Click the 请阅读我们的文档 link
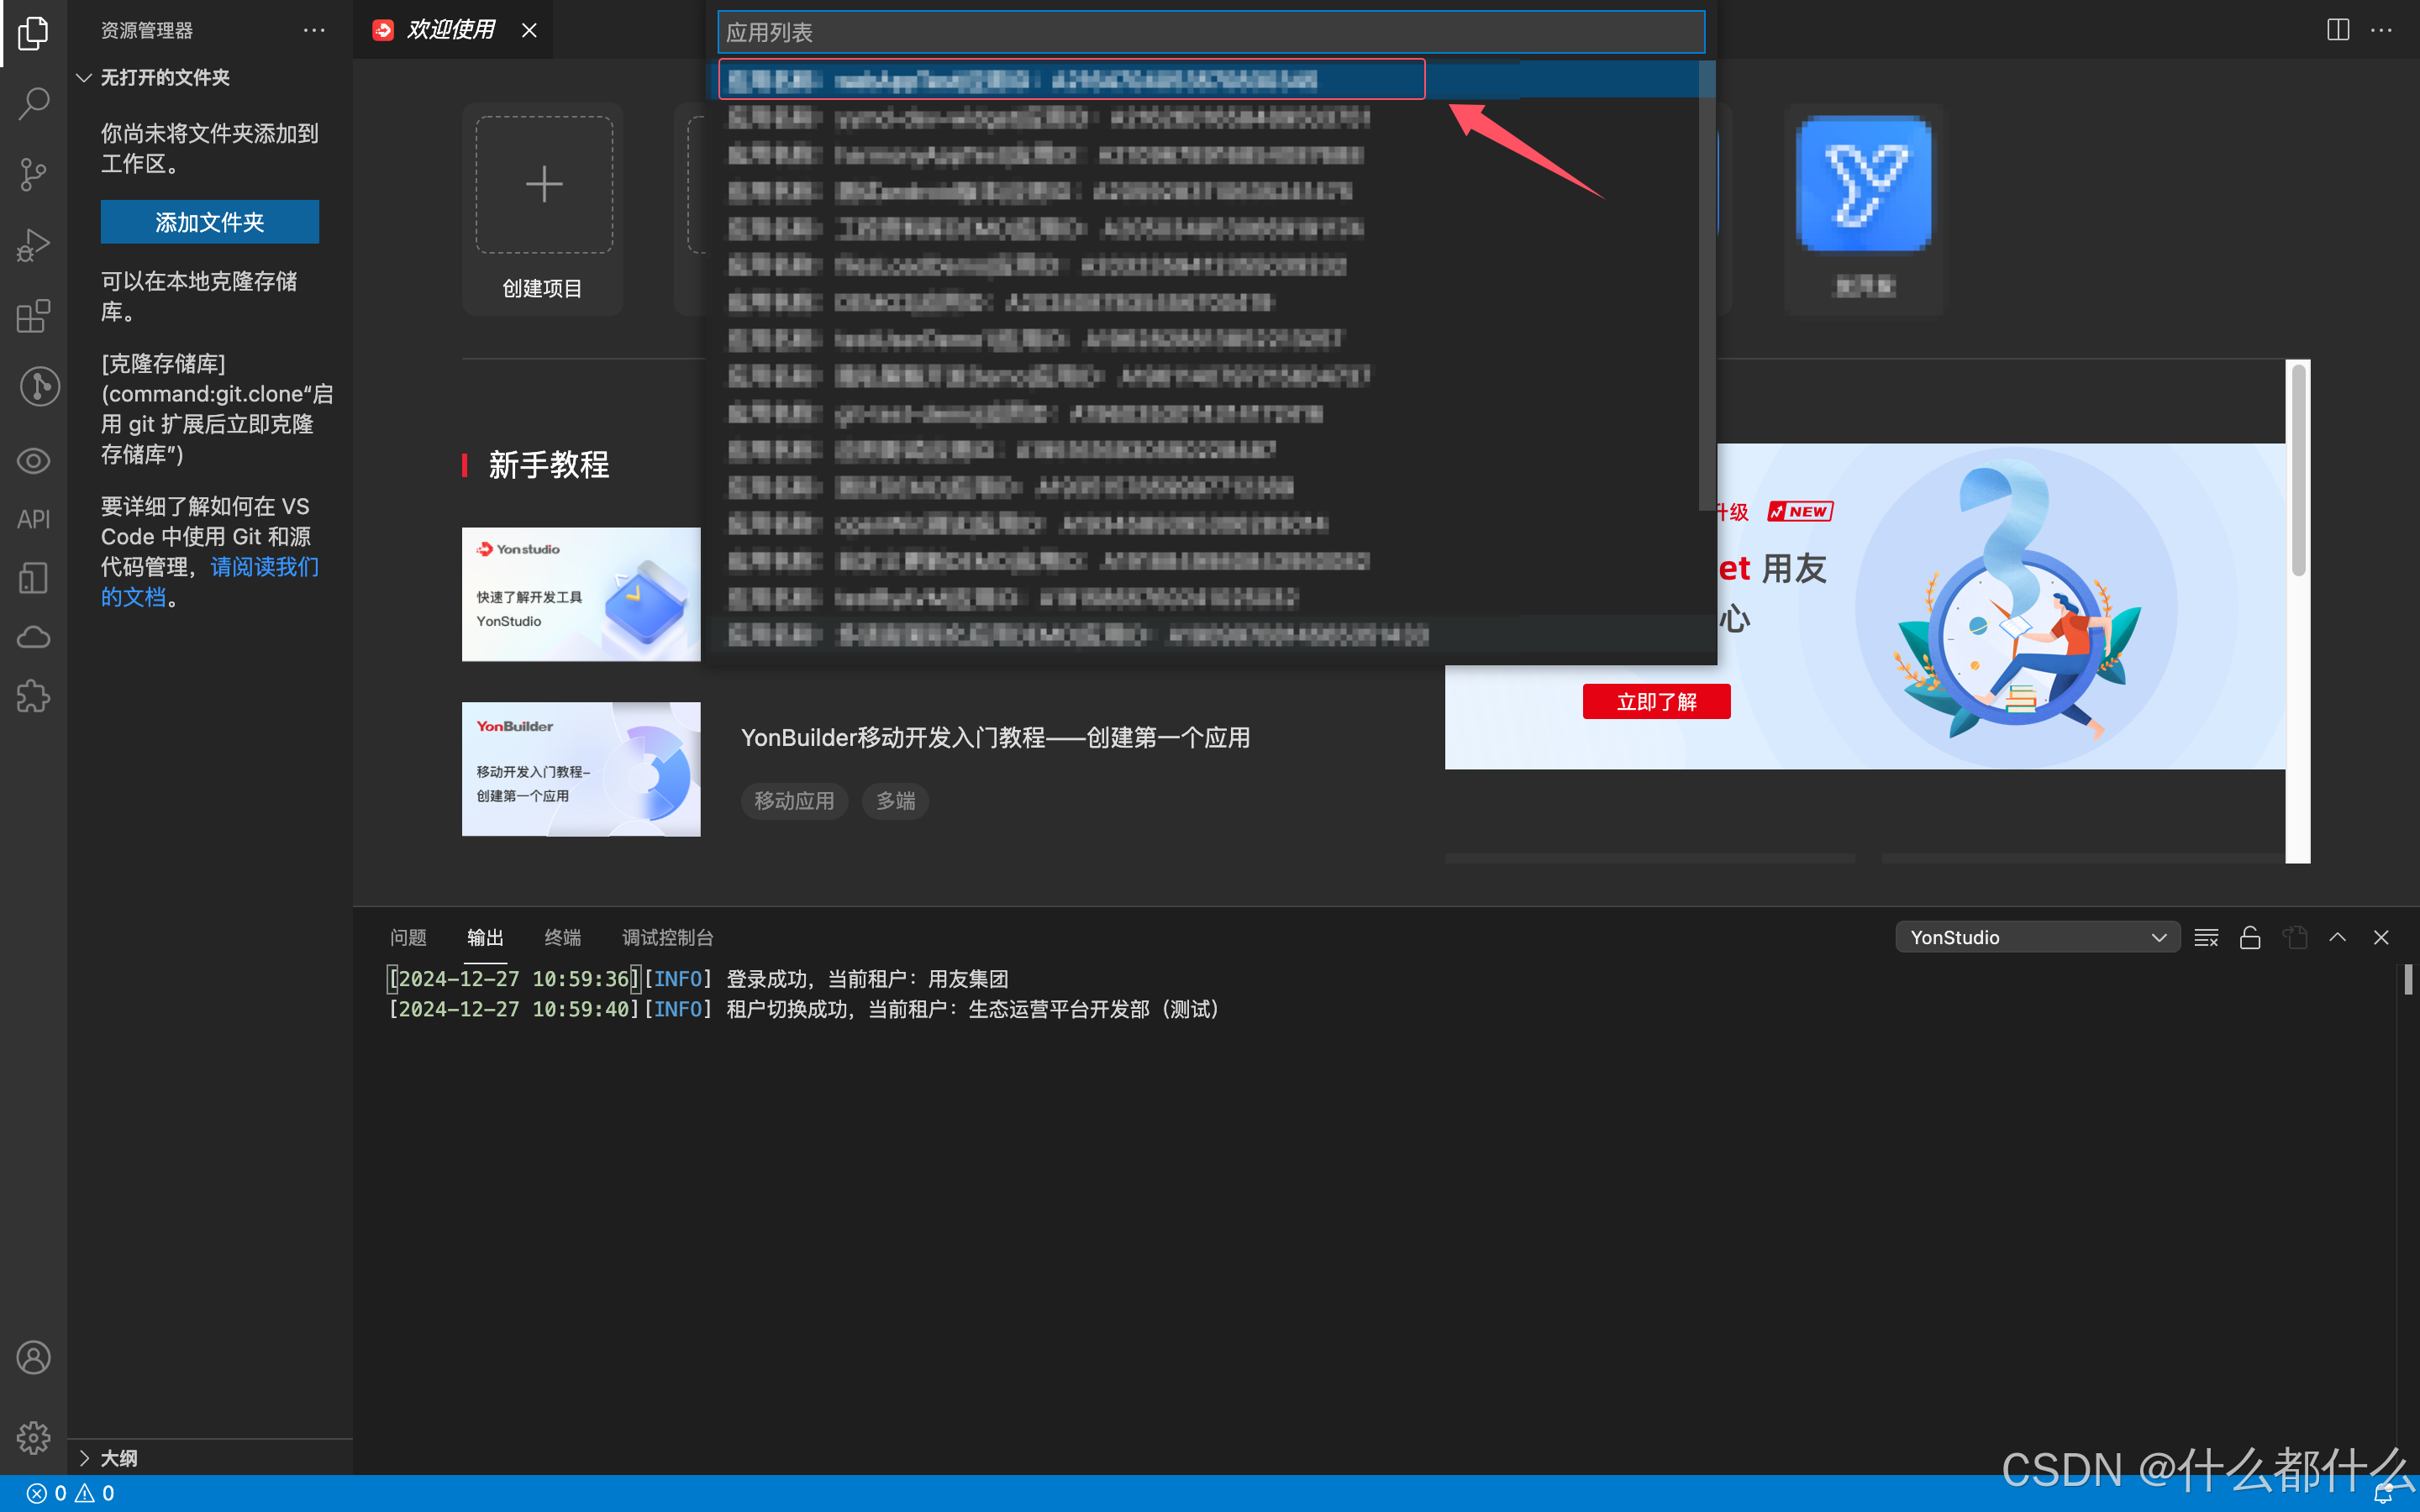The height and width of the screenshot is (1512, 2420). point(264,567)
